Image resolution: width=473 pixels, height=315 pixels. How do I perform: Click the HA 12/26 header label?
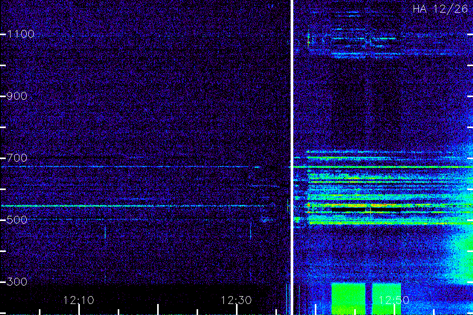440,9
